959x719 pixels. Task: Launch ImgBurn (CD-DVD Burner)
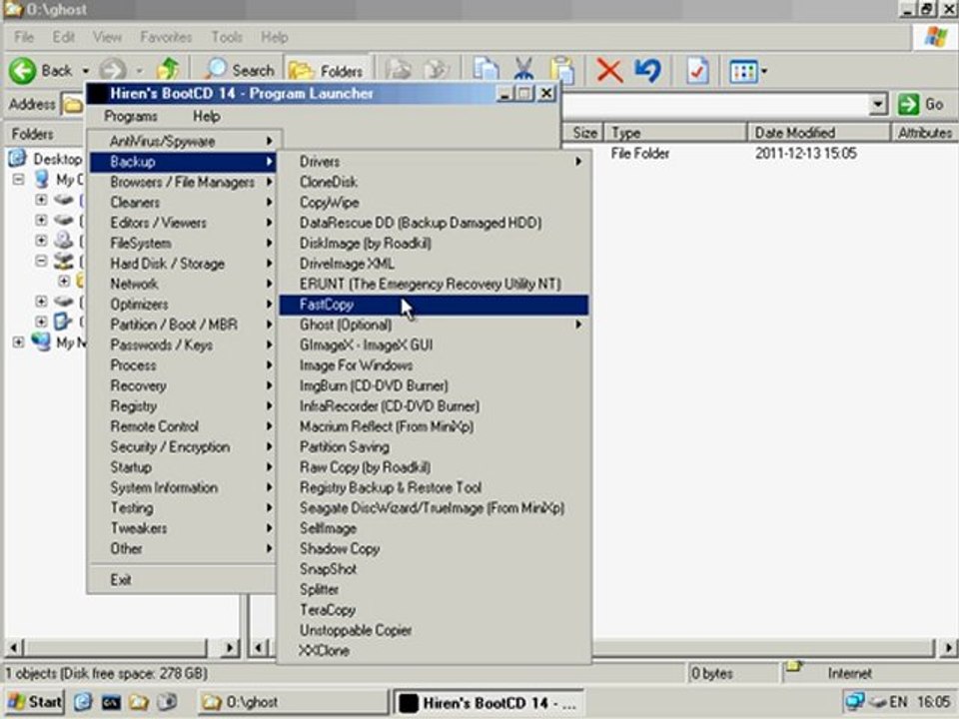[434, 385]
